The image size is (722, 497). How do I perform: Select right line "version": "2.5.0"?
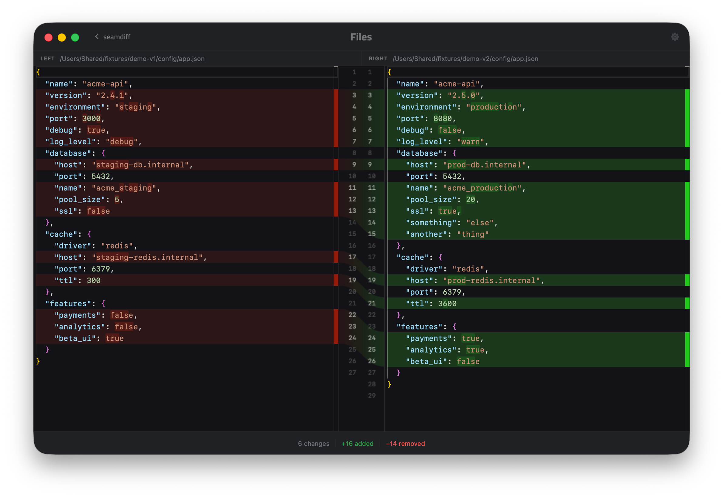[536, 95]
